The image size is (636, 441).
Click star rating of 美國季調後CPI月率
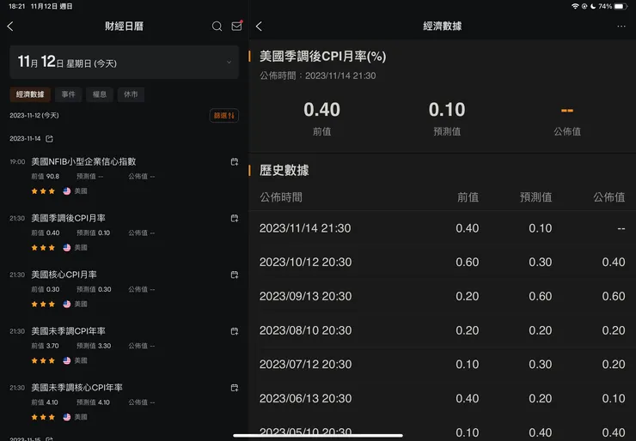43,247
